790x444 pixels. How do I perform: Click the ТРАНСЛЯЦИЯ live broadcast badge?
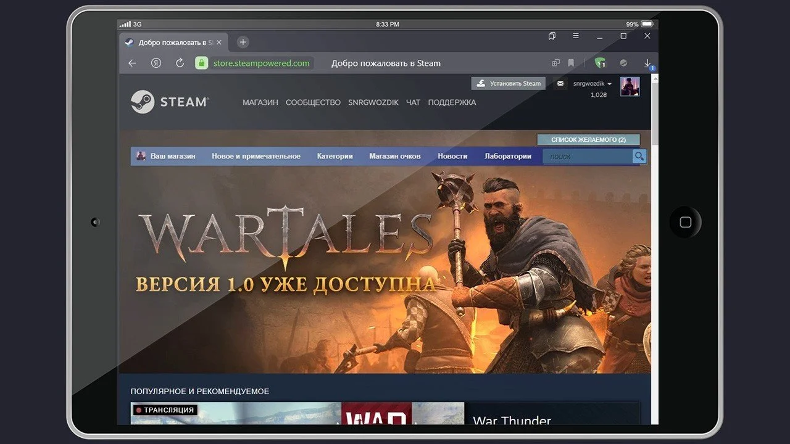[x=164, y=410]
